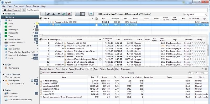Click the move-down arrow toolbar button
This screenshot has height=104, width=210.
click(59, 14)
